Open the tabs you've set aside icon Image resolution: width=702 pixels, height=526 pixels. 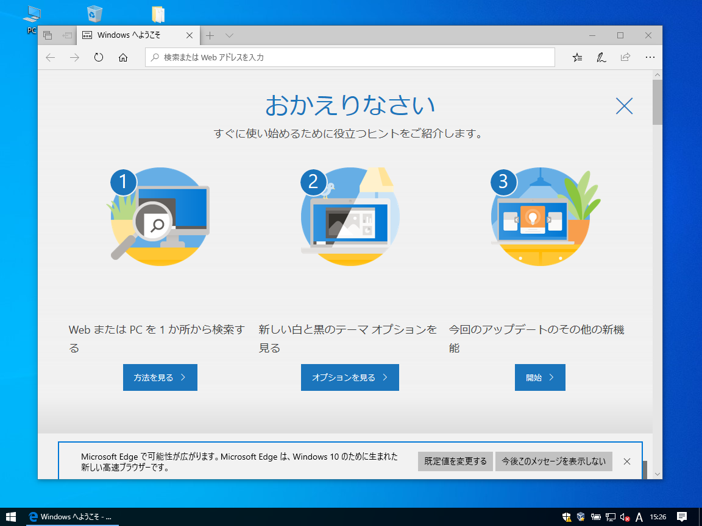[48, 35]
